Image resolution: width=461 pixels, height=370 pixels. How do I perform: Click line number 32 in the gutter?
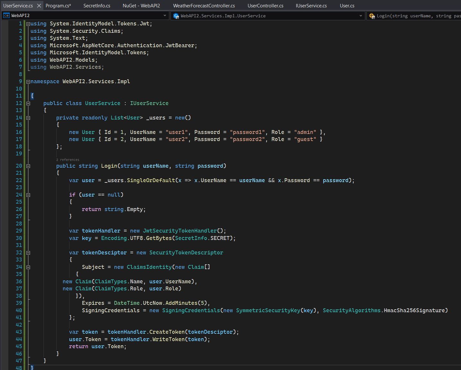pyautogui.click(x=19, y=252)
